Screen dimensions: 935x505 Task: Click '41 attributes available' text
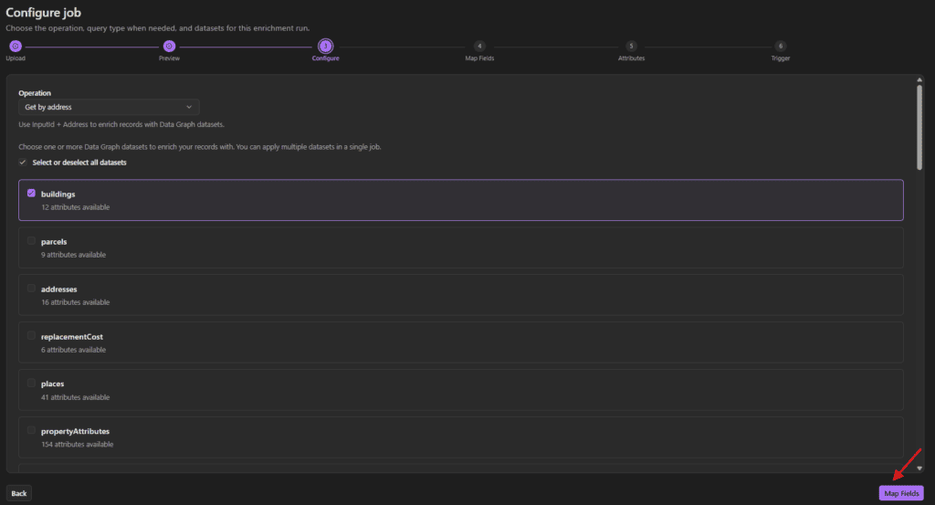(75, 397)
